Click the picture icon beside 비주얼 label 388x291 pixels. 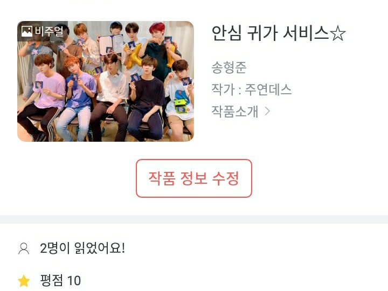click(27, 31)
